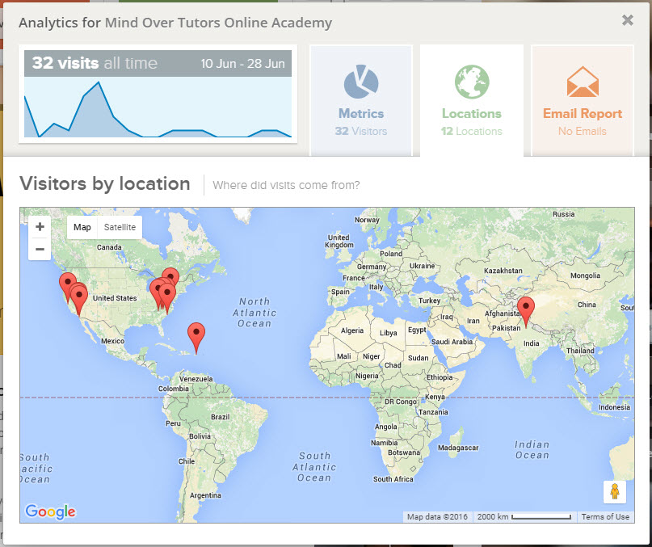Click the Street View pegman icon
652x547 pixels.
click(x=615, y=492)
